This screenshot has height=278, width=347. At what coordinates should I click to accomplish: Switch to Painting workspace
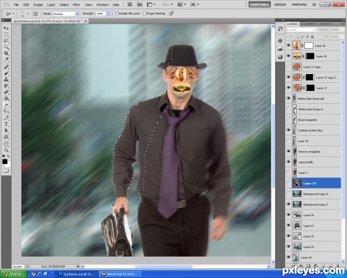(299, 5)
